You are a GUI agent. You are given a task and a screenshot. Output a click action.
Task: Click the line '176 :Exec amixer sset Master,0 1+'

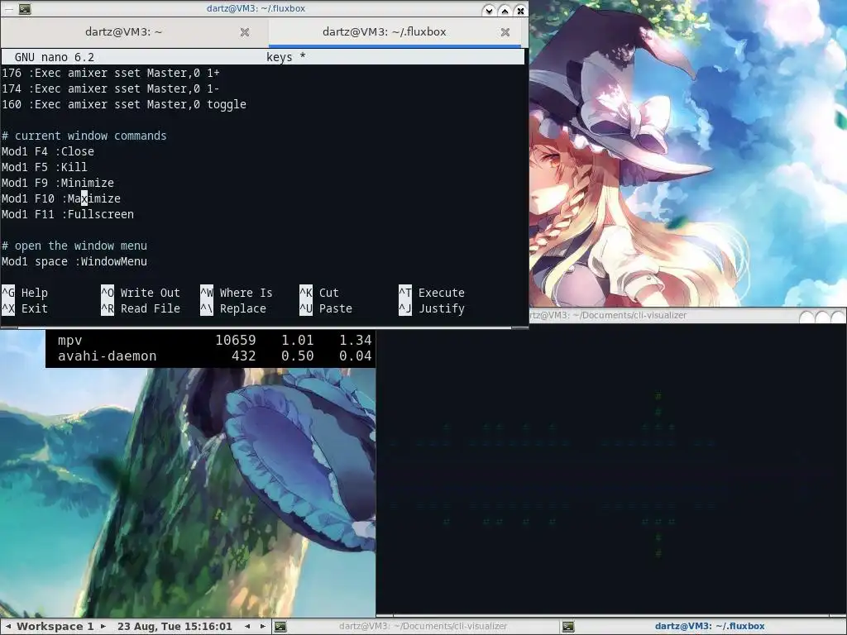point(111,73)
